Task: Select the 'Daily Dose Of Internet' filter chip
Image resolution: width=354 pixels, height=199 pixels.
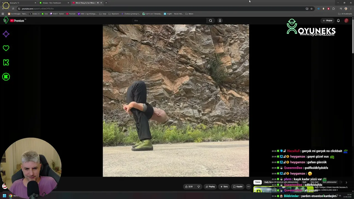Action: pos(281,182)
